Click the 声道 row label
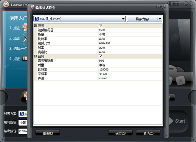 (41, 78)
